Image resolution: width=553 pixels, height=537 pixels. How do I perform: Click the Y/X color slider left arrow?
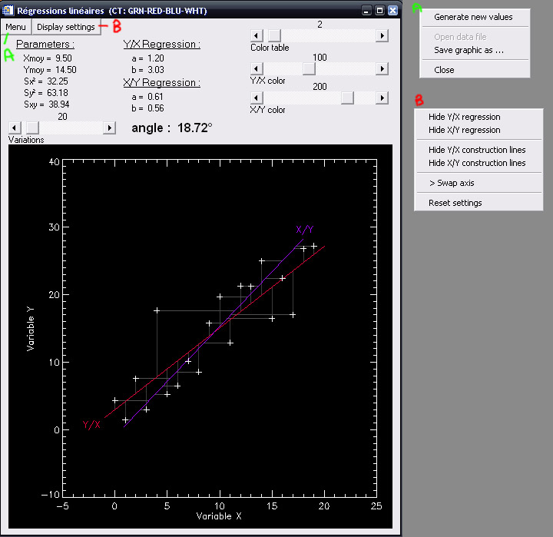tap(257, 69)
